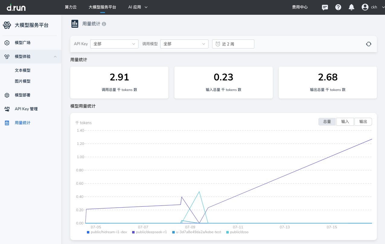385x244 pixels.
Task: Open the API Key dropdown
Action: (114, 44)
